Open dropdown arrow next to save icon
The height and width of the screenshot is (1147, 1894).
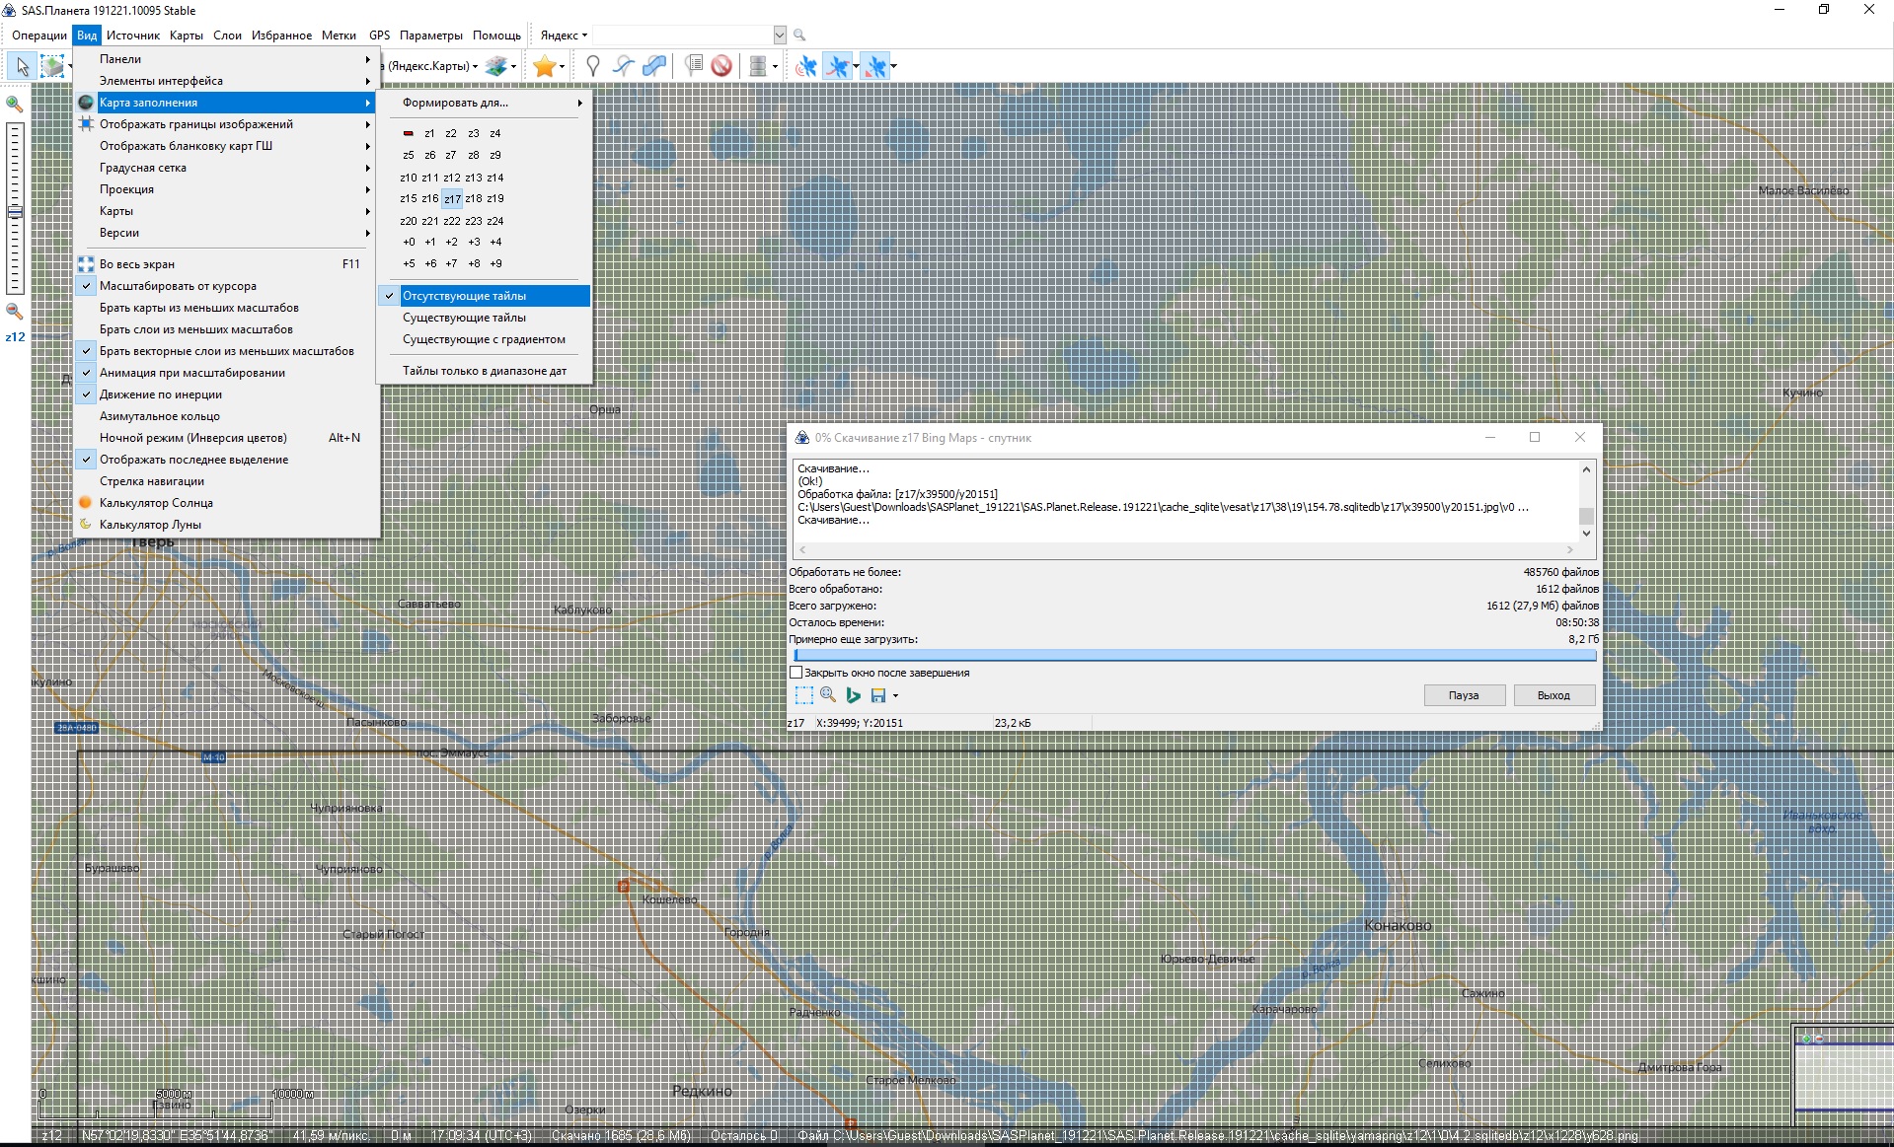[895, 695]
